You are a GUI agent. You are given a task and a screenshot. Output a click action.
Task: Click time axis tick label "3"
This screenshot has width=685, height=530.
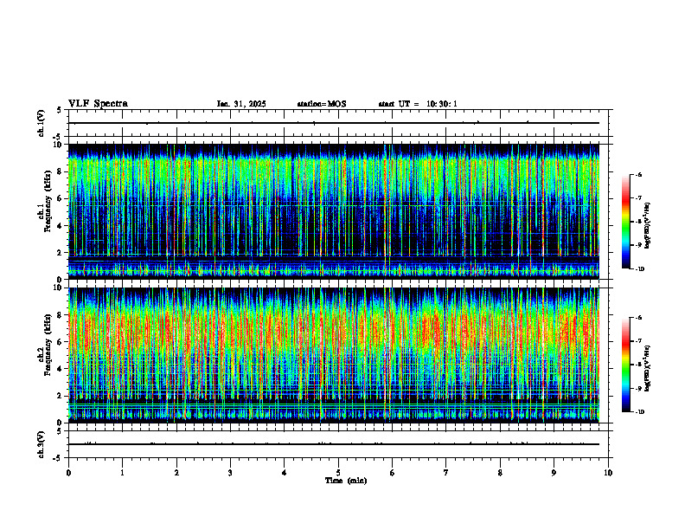tap(230, 473)
